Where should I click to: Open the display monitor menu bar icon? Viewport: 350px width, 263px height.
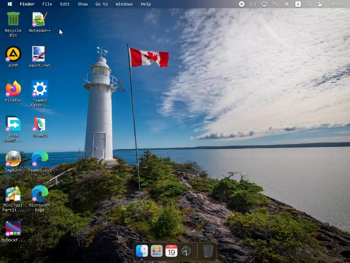(x=264, y=4)
